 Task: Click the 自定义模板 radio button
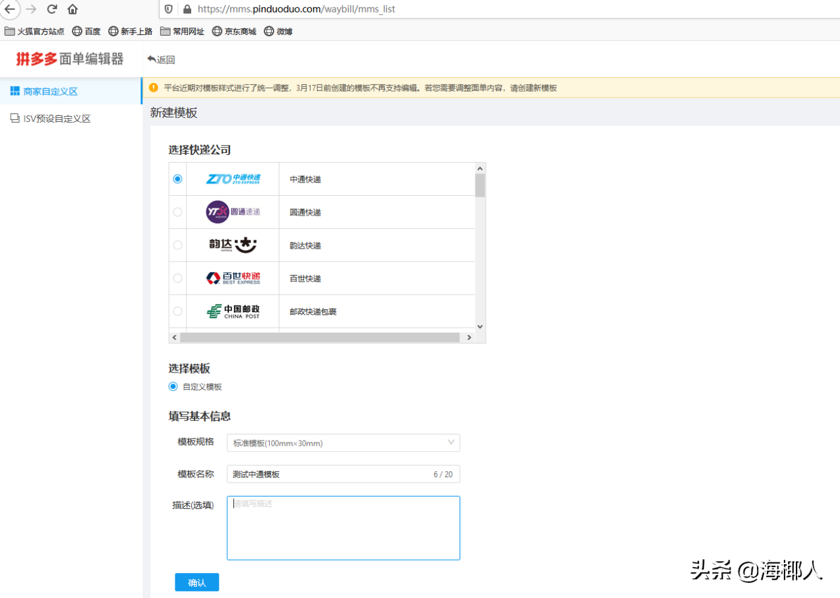171,387
